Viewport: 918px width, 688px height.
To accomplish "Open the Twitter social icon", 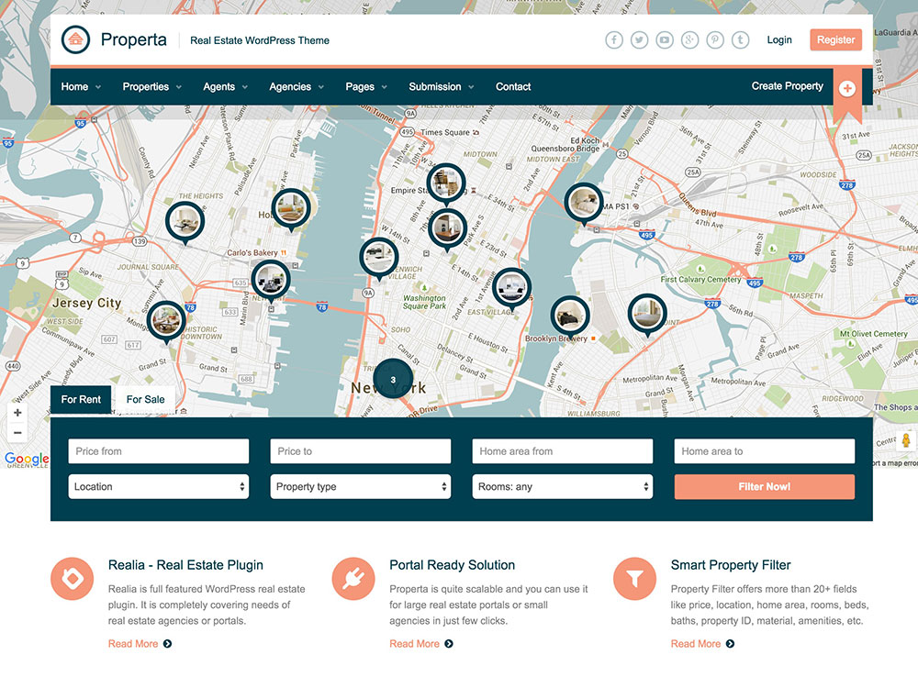I will [x=639, y=39].
